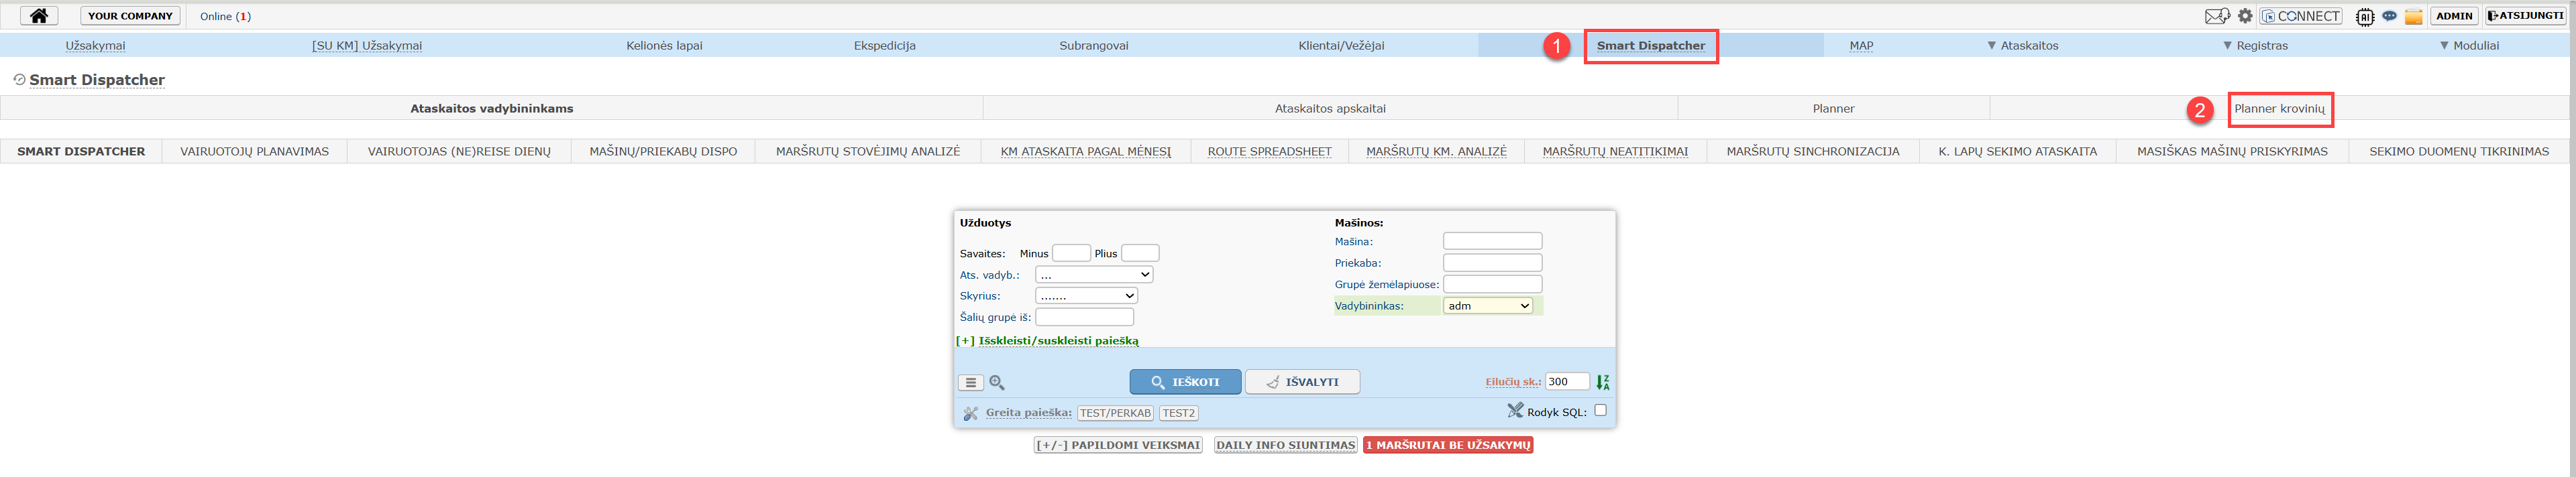This screenshot has height=477, width=2576.
Task: Open the MAP menu item
Action: [x=1861, y=46]
